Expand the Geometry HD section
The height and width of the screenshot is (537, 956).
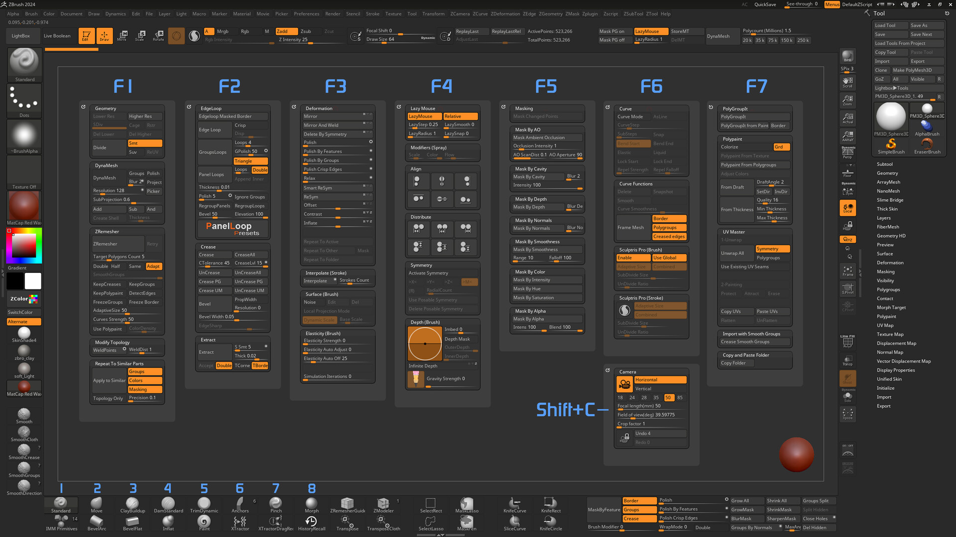891,236
